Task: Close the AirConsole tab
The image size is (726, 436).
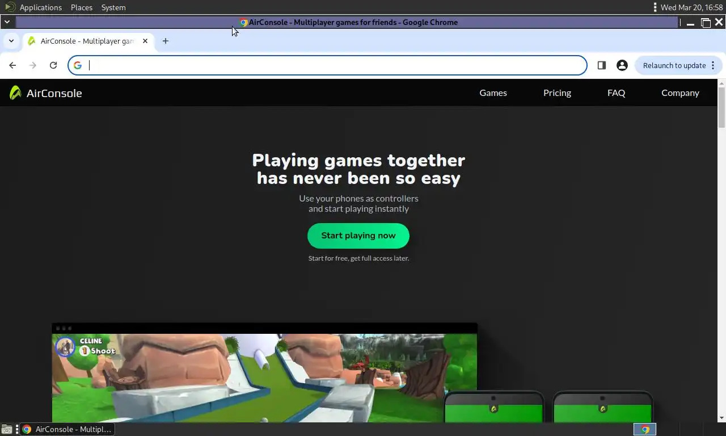Action: (145, 41)
